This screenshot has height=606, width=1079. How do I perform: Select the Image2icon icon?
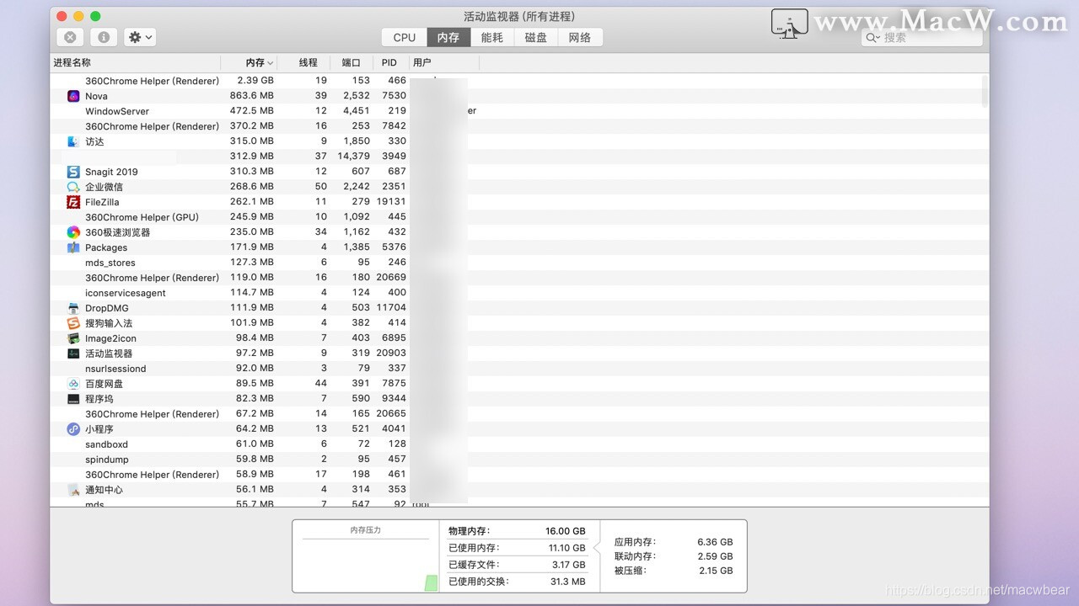pos(73,338)
